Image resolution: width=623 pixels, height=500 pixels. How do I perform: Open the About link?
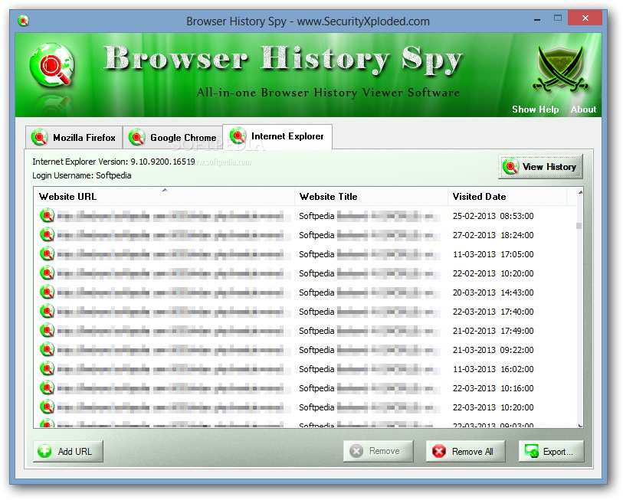tap(583, 109)
